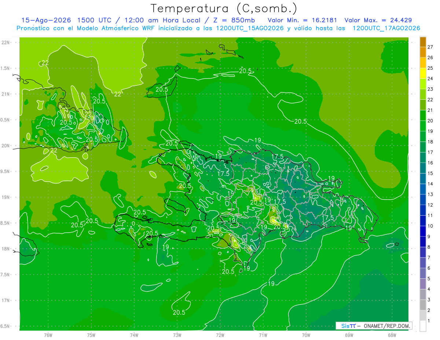Click the yellow swatch between 24 and 25
Screen dimensions: 440x340
[423, 73]
